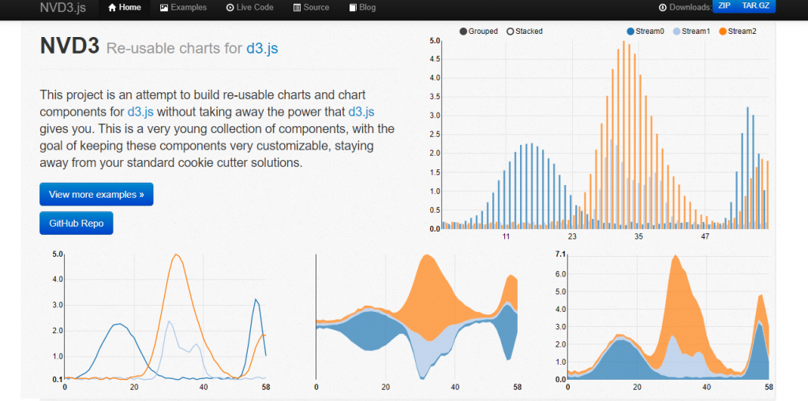Open the GitHub Repo button
The width and height of the screenshot is (808, 401).
click(x=77, y=223)
